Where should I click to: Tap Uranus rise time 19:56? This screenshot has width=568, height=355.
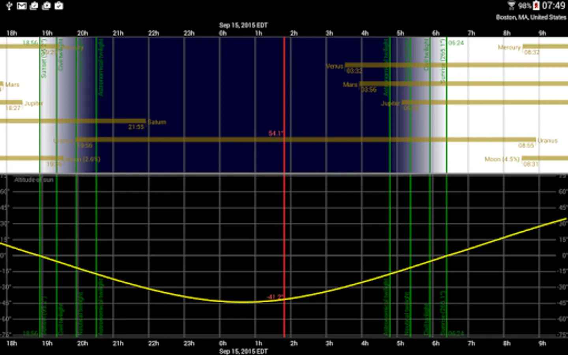(85, 146)
